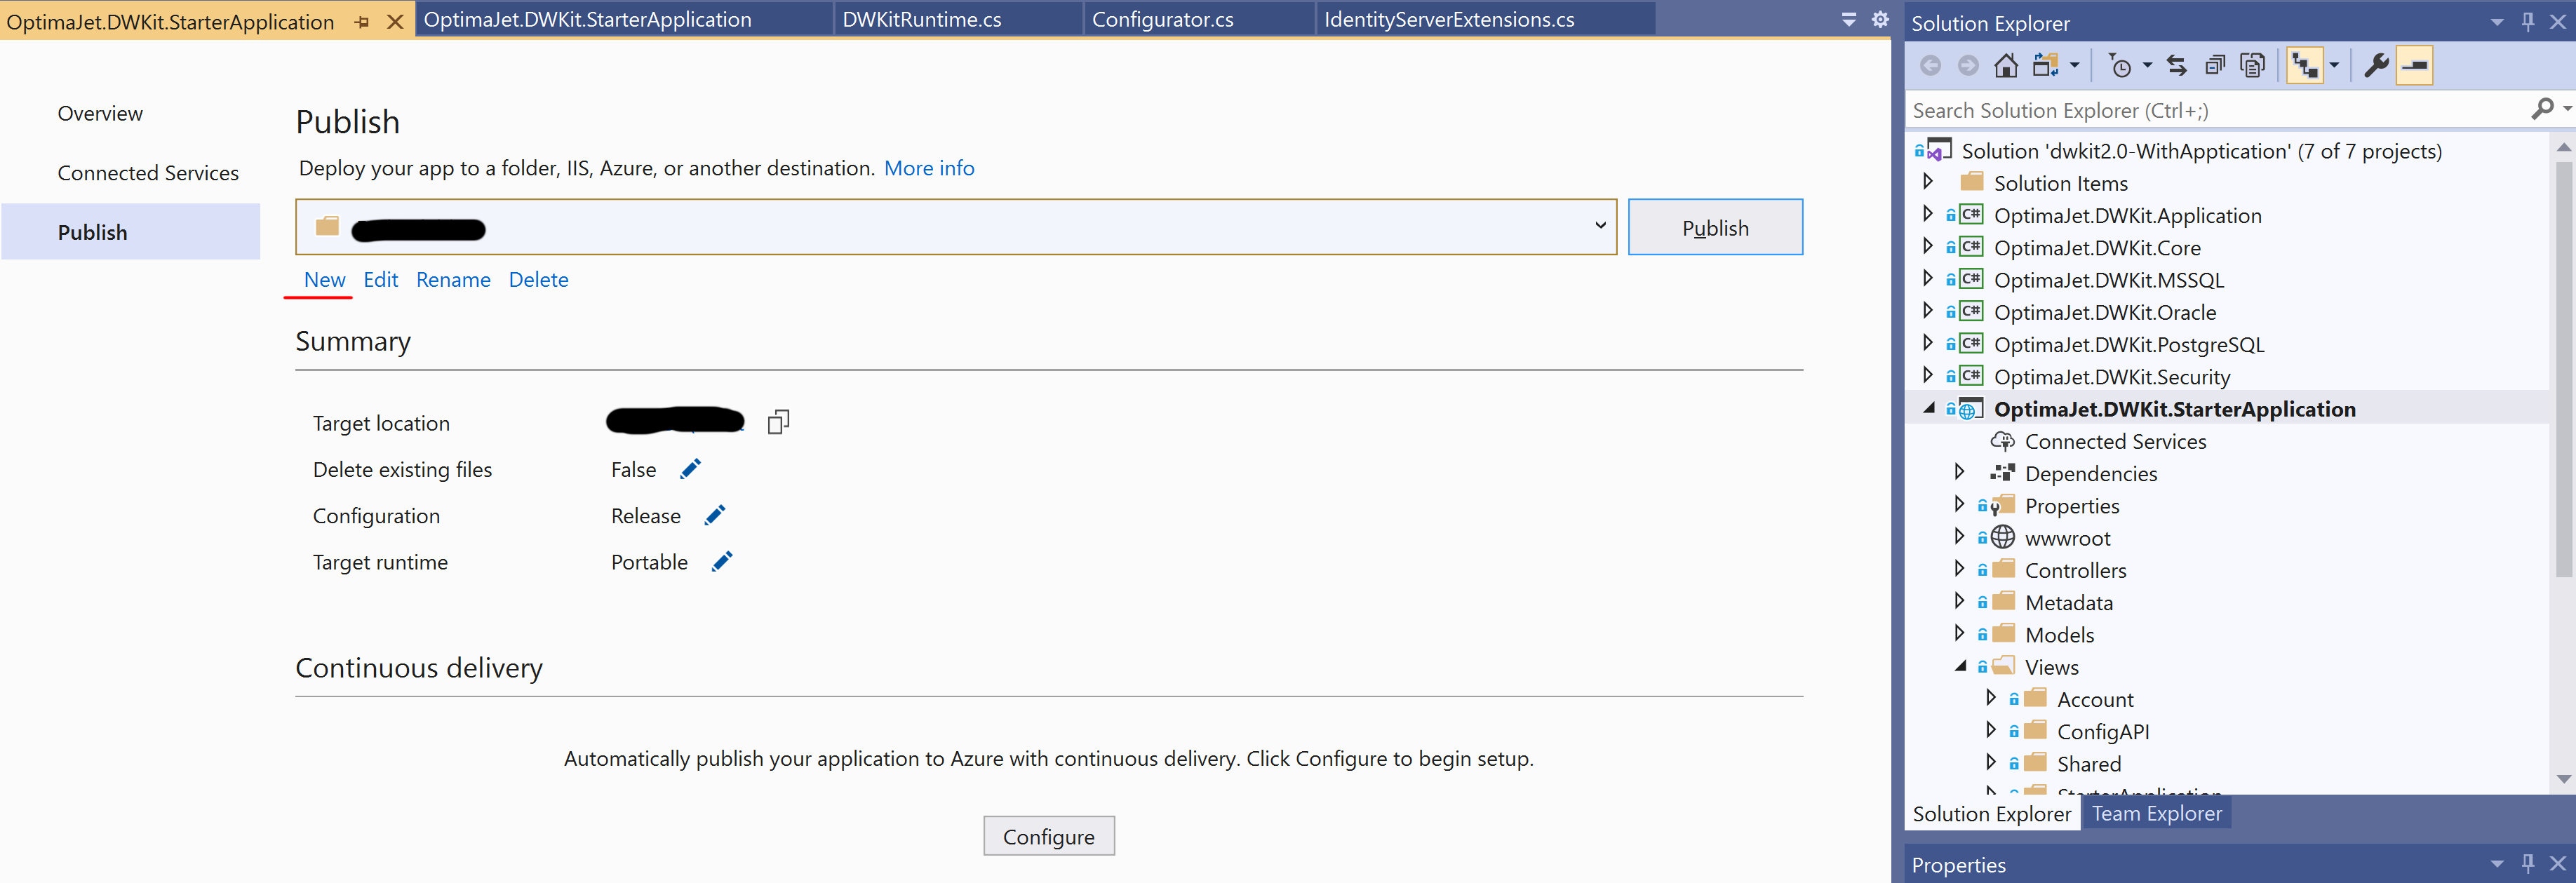Switch to Team Explorer tab

click(x=2156, y=813)
